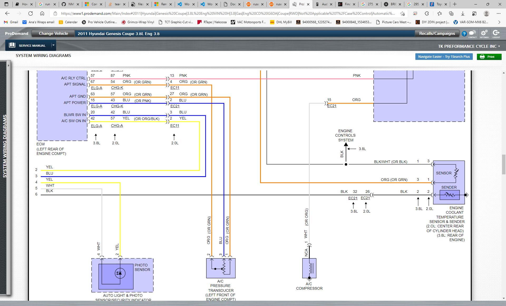Open the Picture Cars West bookmark
Image resolution: width=506 pixels, height=306 pixels.
(x=393, y=22)
